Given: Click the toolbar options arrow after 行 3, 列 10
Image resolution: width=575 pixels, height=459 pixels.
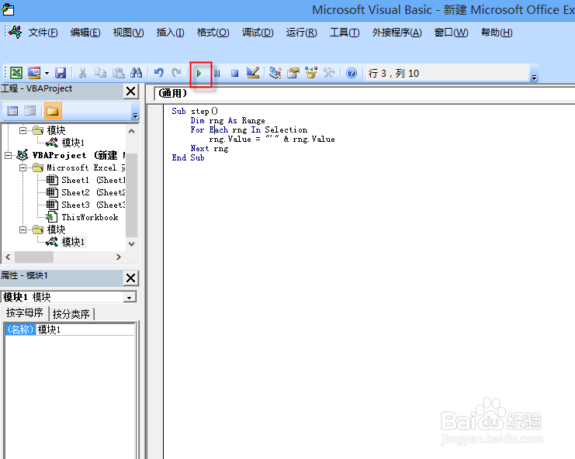Looking at the screenshot, I should pyautogui.click(x=535, y=78).
